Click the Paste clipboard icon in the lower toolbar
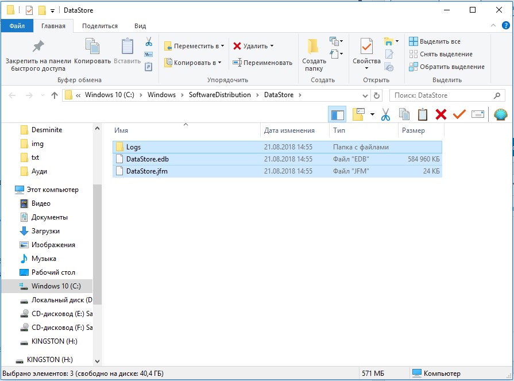Screen dimensions: 514x381 pos(423,114)
